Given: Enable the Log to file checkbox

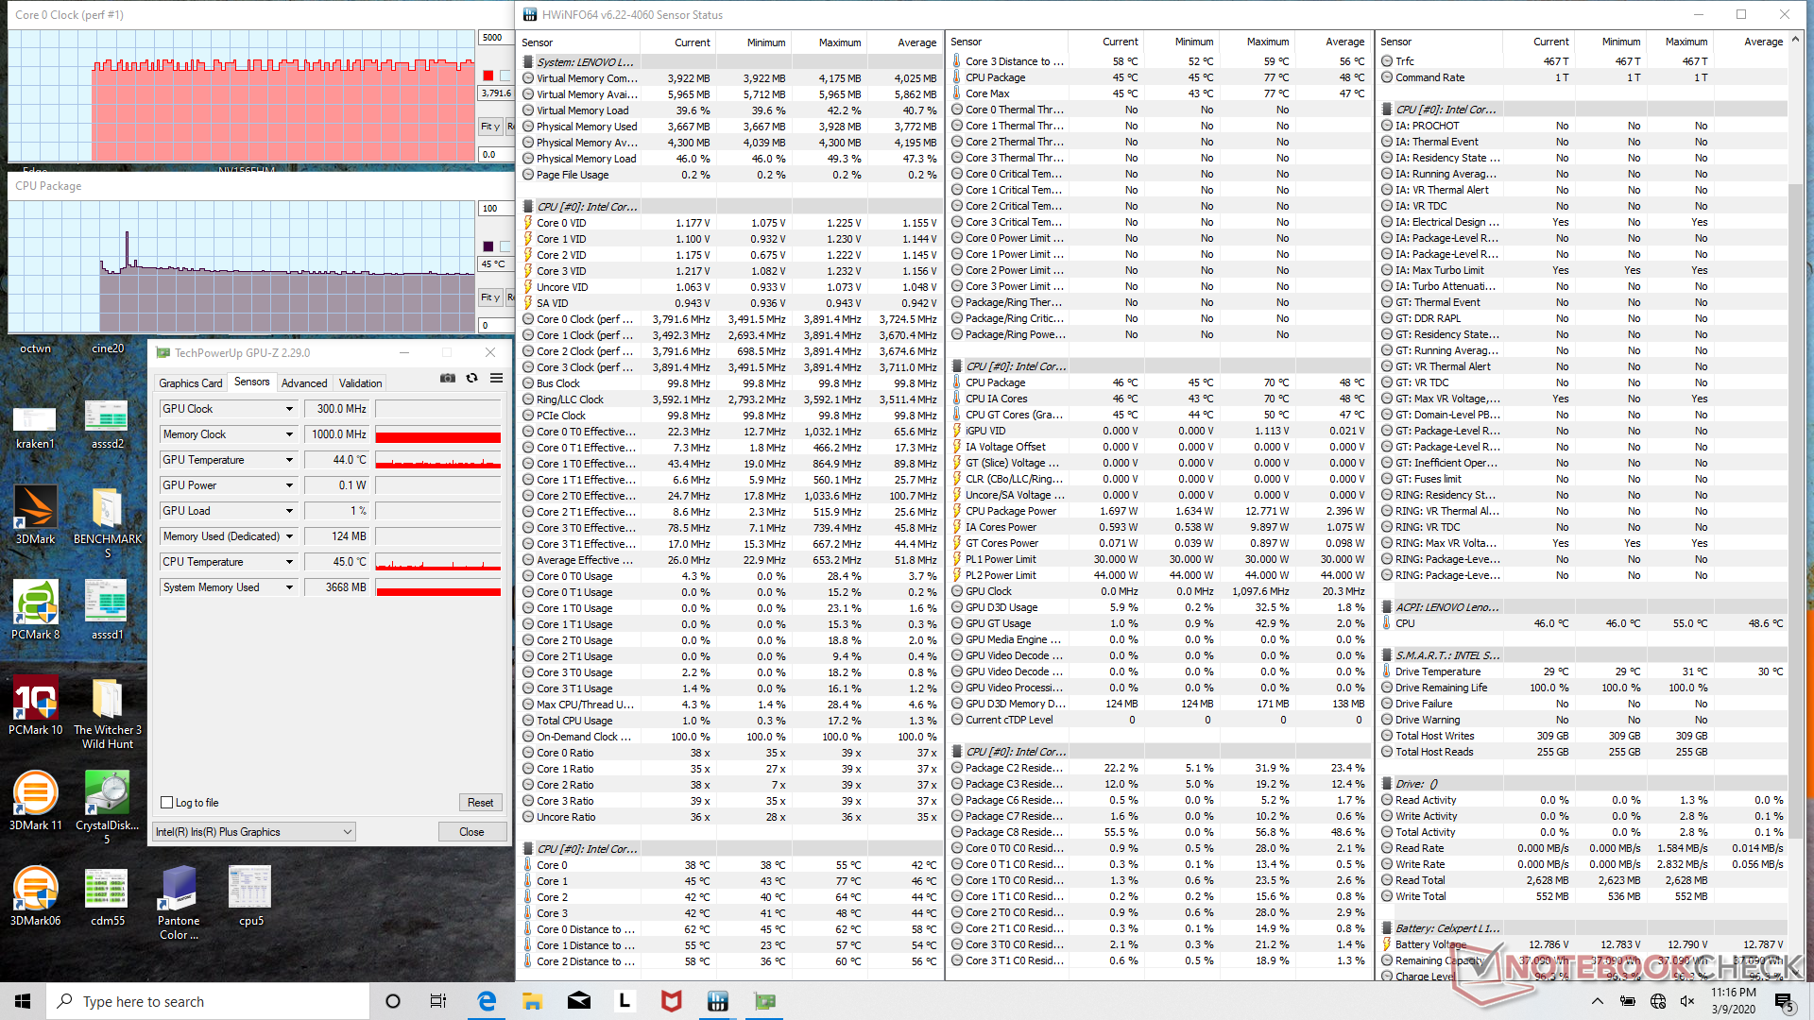Looking at the screenshot, I should [167, 803].
